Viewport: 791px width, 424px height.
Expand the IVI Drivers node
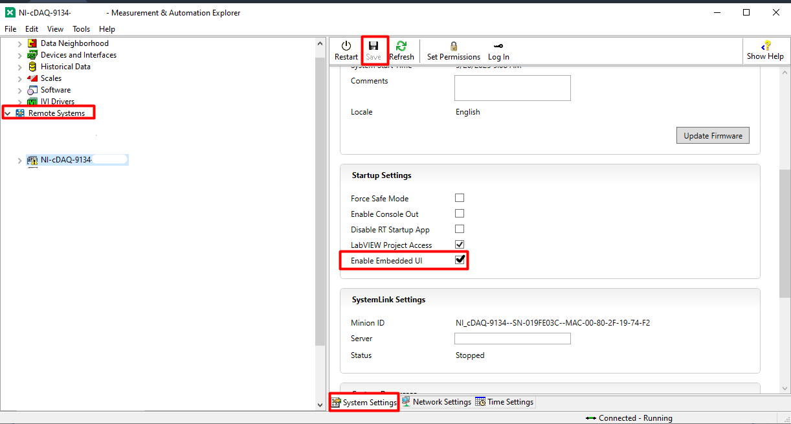(20, 102)
